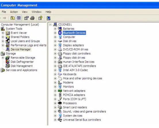Select Services and Applications node
Screen dimensions: 159x128
click(x=22, y=70)
